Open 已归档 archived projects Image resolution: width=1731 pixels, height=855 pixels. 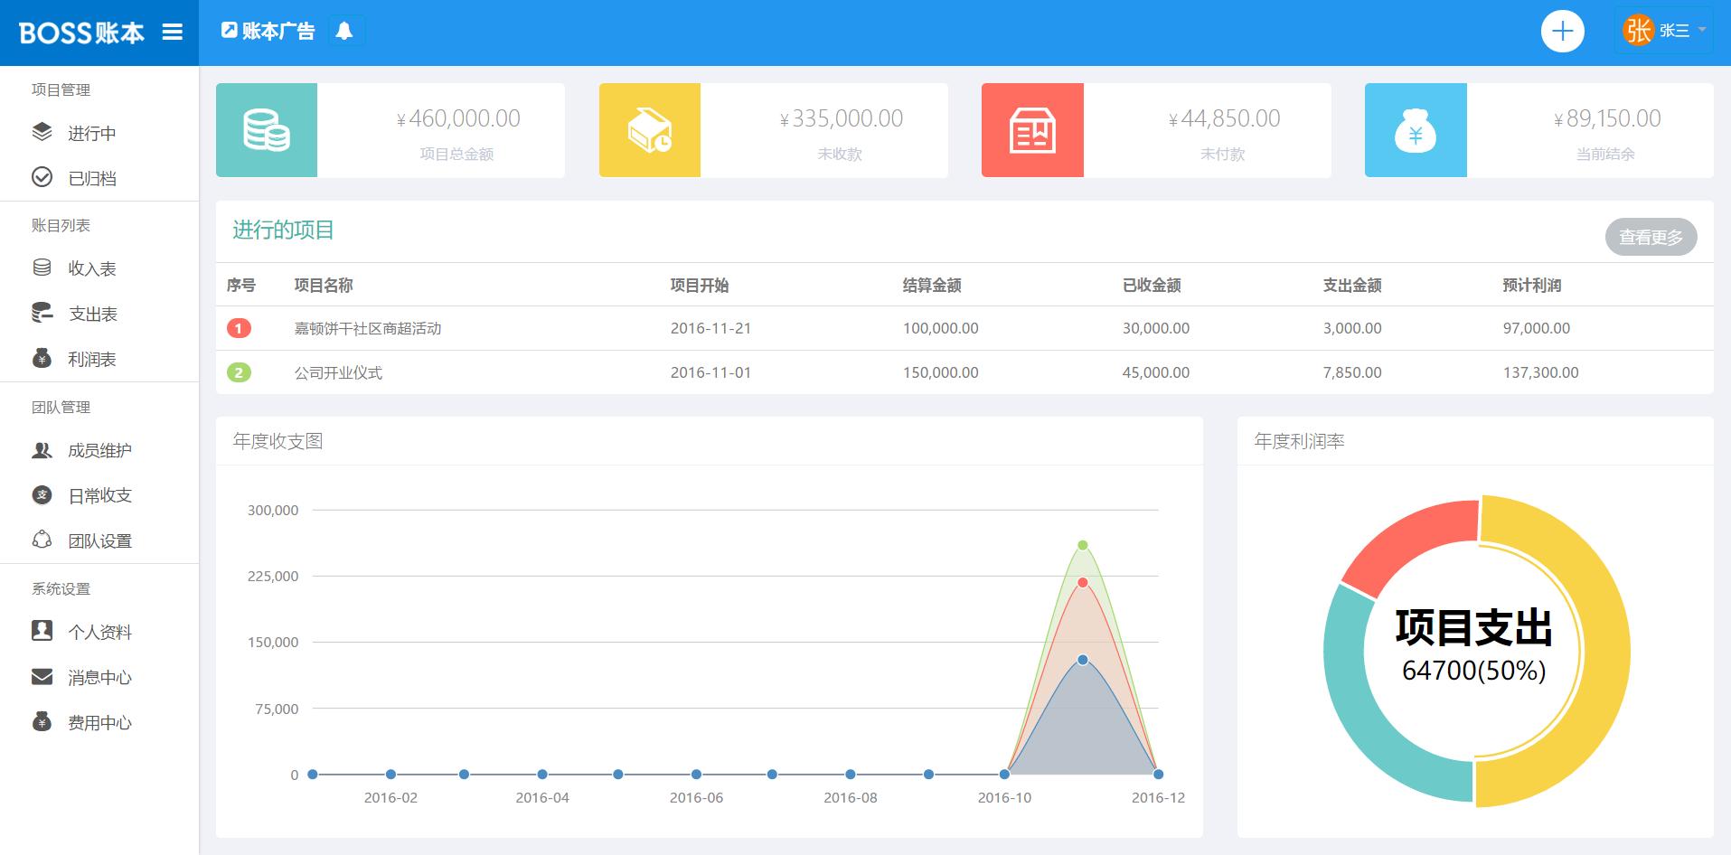pyautogui.click(x=91, y=179)
